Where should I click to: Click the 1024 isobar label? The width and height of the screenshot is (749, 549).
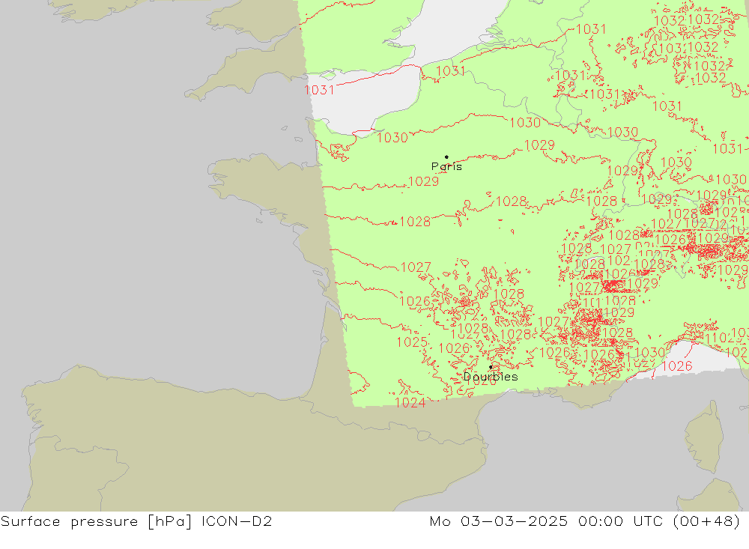point(410,403)
